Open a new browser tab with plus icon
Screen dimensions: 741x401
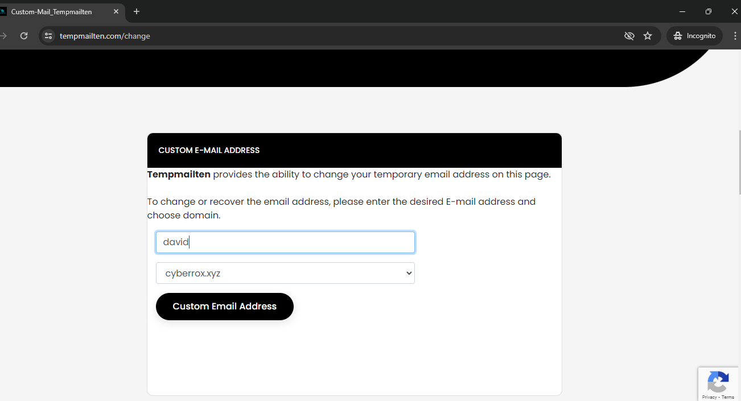[x=136, y=11]
